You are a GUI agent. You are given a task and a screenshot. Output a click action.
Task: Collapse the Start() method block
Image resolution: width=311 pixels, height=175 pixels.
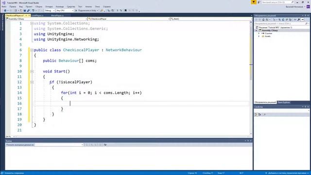pyautogui.click(x=32, y=71)
